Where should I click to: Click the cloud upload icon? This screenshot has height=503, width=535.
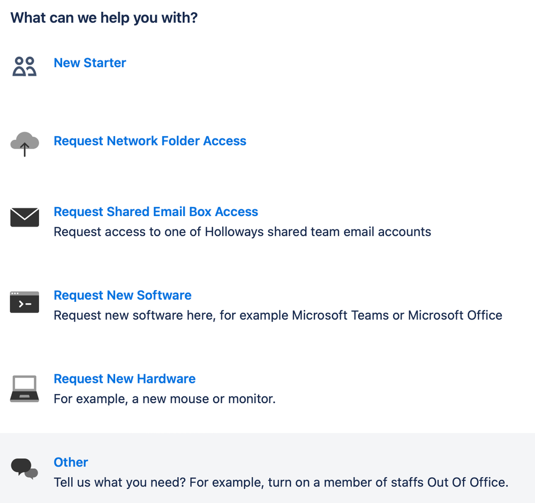point(25,144)
